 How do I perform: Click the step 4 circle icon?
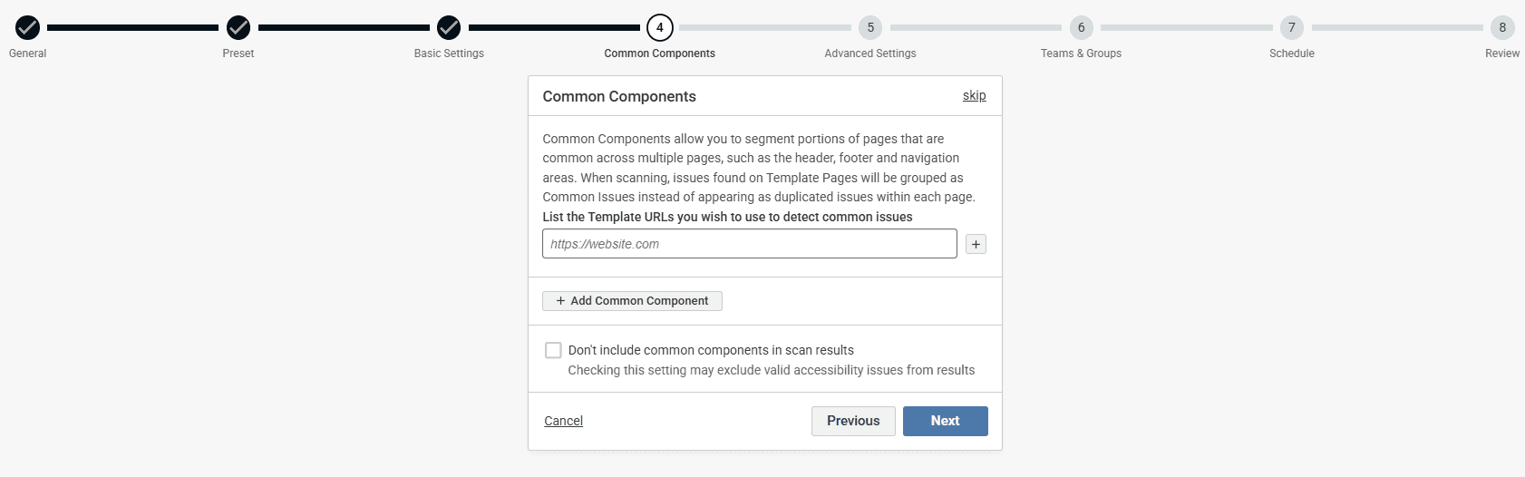click(660, 28)
